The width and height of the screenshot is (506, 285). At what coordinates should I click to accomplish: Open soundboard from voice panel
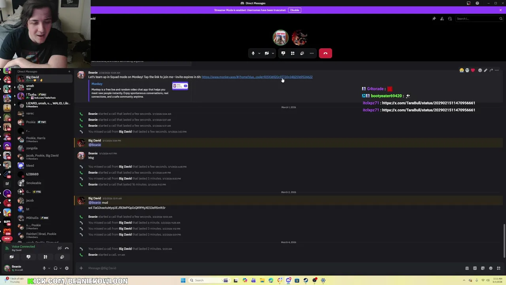coord(62,257)
